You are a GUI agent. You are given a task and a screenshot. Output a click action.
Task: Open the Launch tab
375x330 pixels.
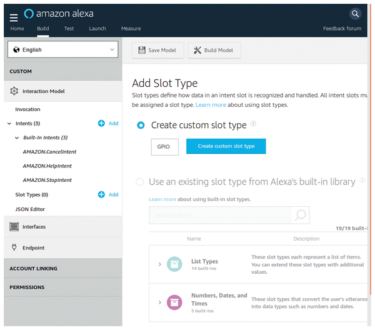(97, 29)
